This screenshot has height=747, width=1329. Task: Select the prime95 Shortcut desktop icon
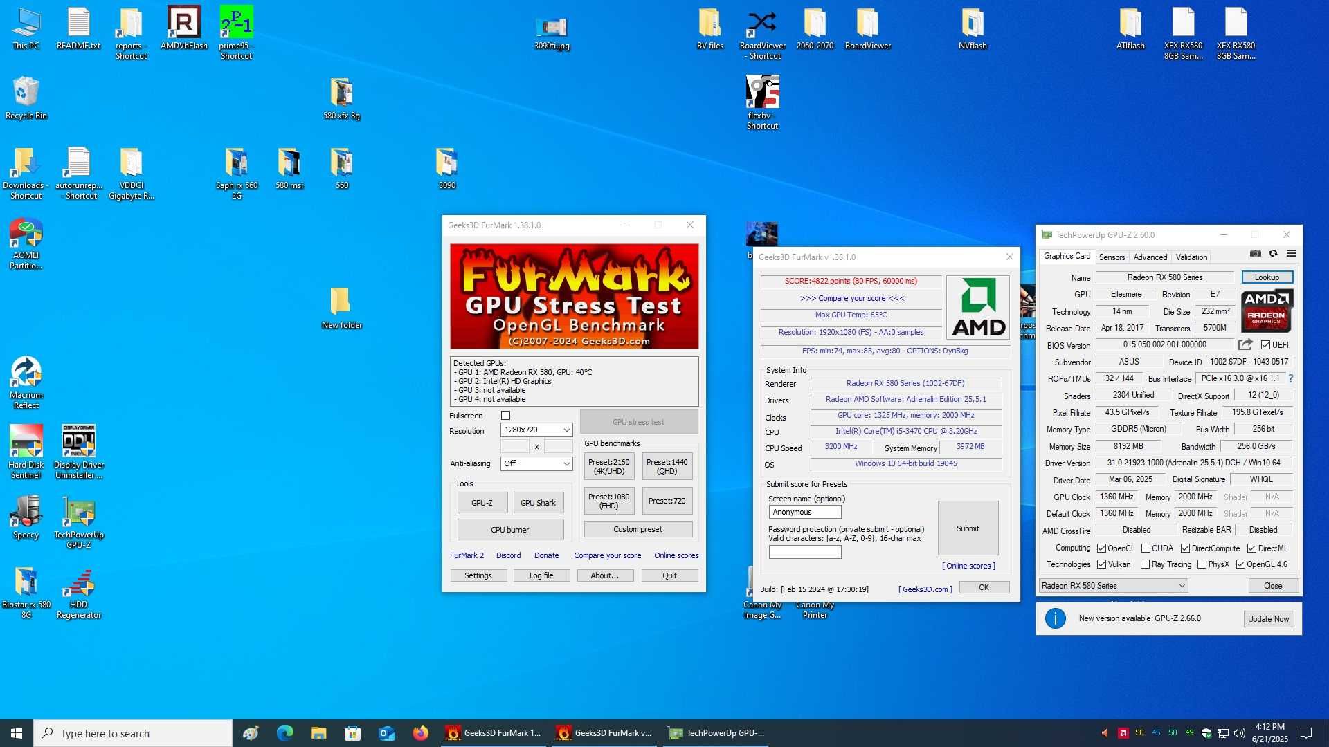236,33
